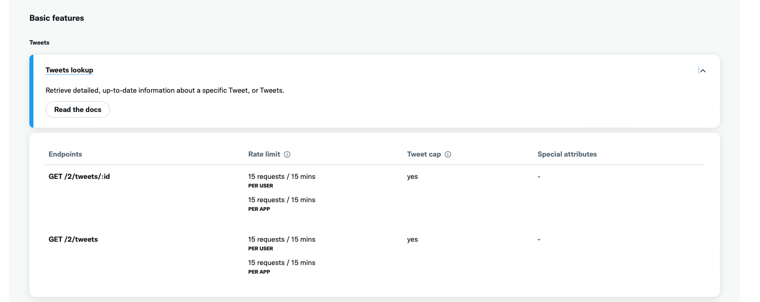Collapse the Tweets lookup section chevron

(702, 71)
